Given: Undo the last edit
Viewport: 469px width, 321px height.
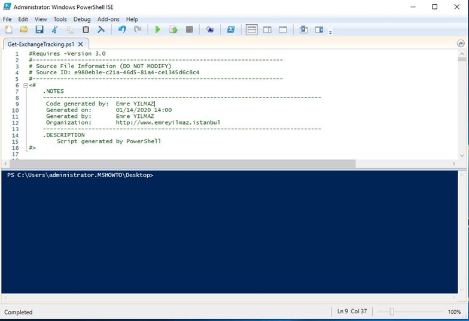Looking at the screenshot, I should point(122,30).
